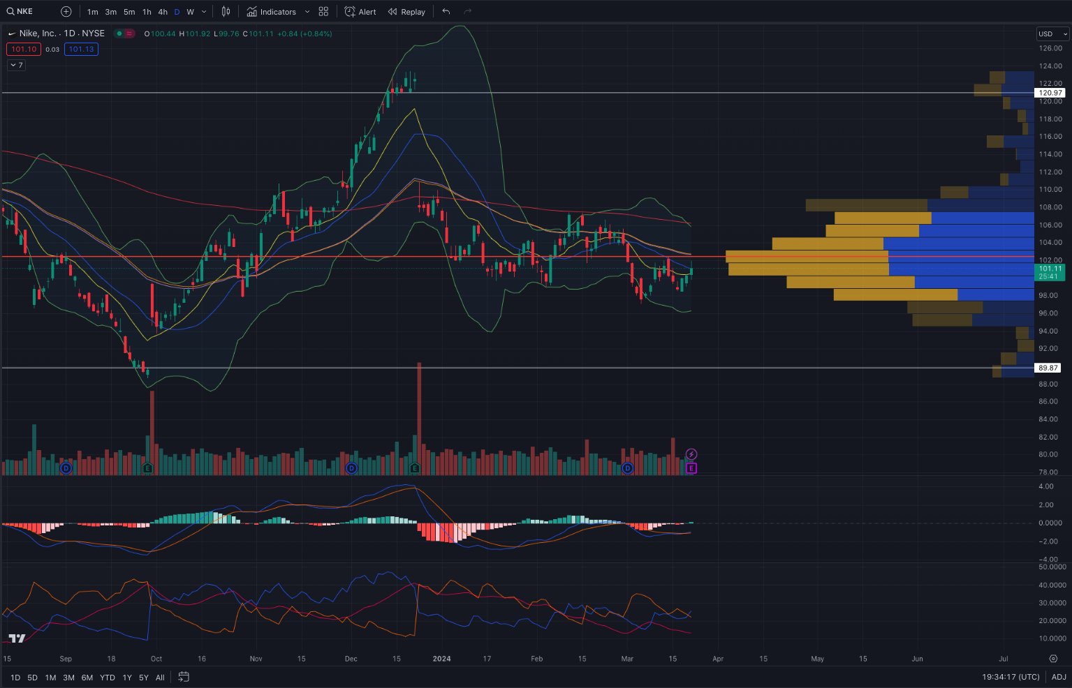Set chart range to 1D
1072x688 pixels.
coord(15,678)
